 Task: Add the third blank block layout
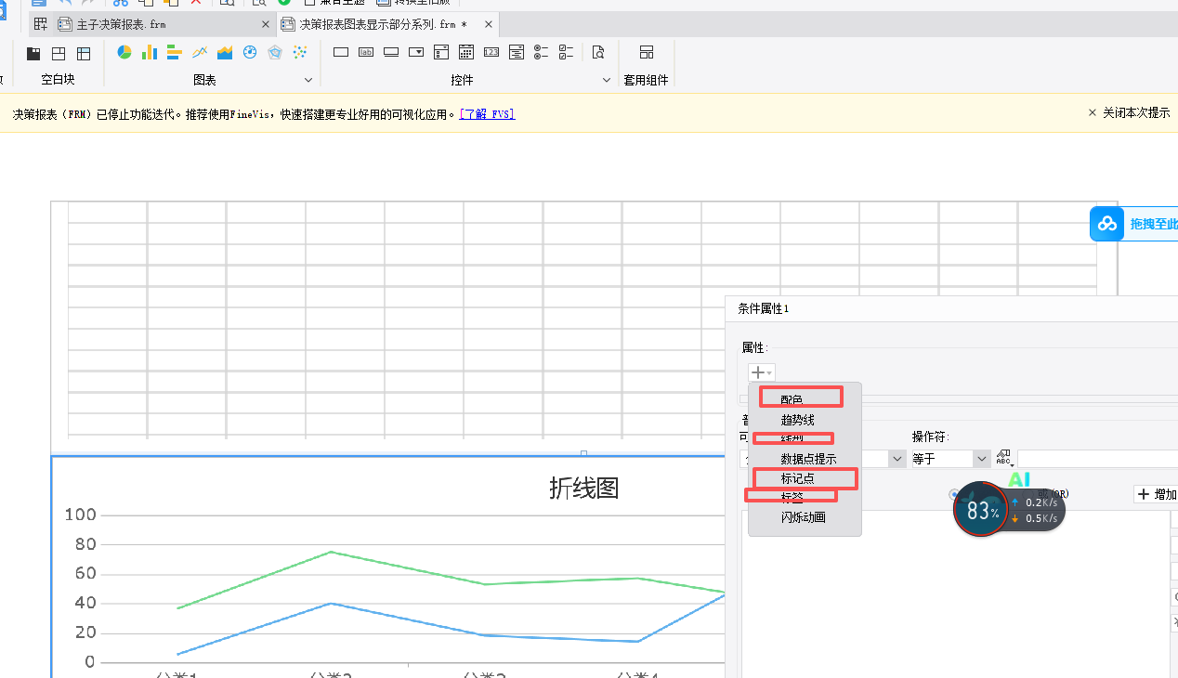point(84,53)
